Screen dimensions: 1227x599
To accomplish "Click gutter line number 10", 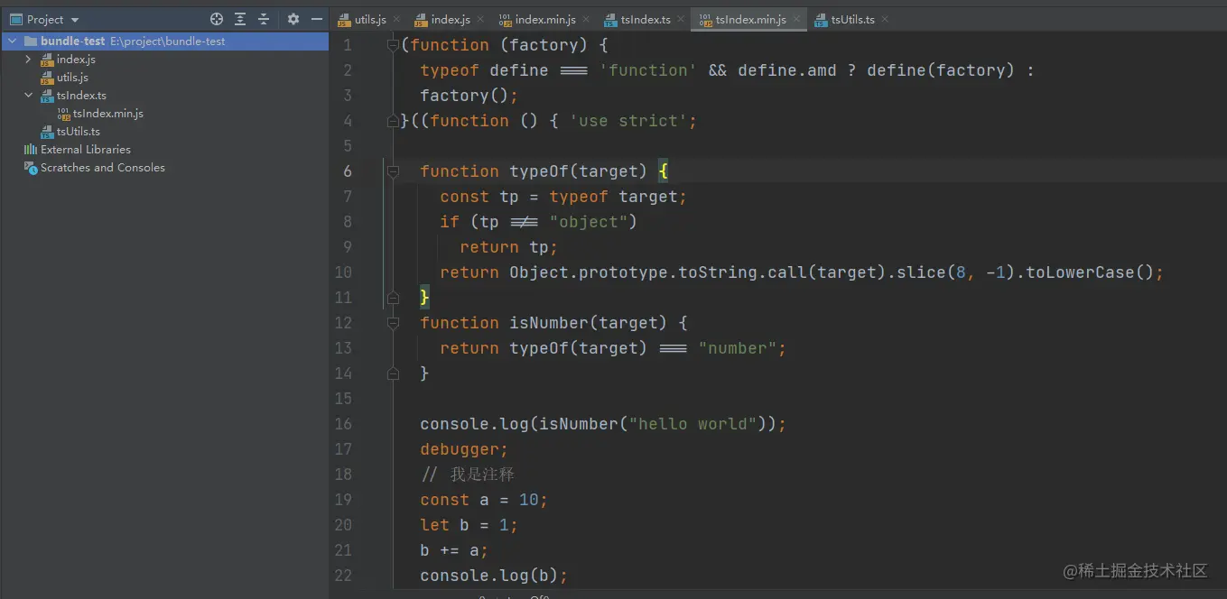I will (x=343, y=272).
